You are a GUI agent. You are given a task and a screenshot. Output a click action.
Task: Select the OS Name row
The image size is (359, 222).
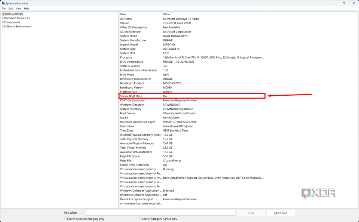coord(192,19)
